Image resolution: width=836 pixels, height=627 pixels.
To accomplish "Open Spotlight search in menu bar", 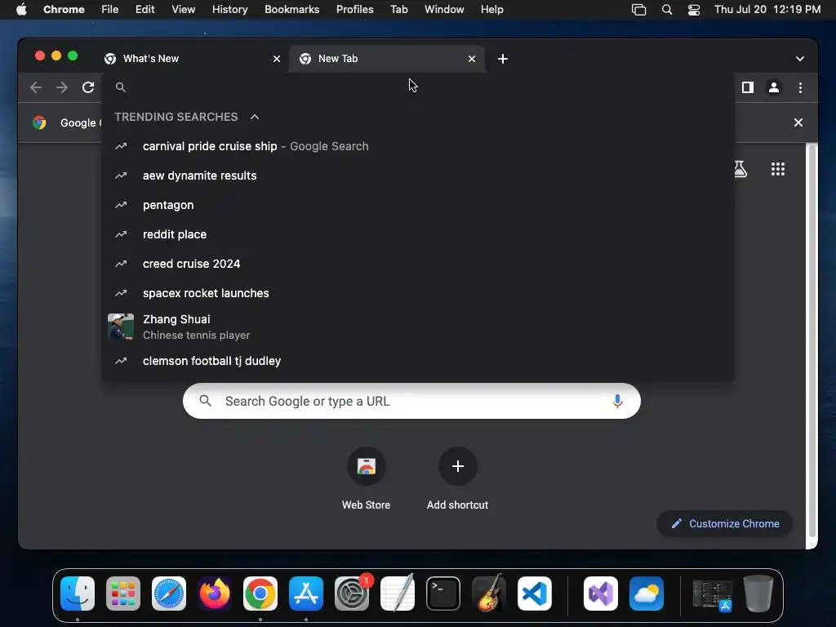I will click(666, 10).
